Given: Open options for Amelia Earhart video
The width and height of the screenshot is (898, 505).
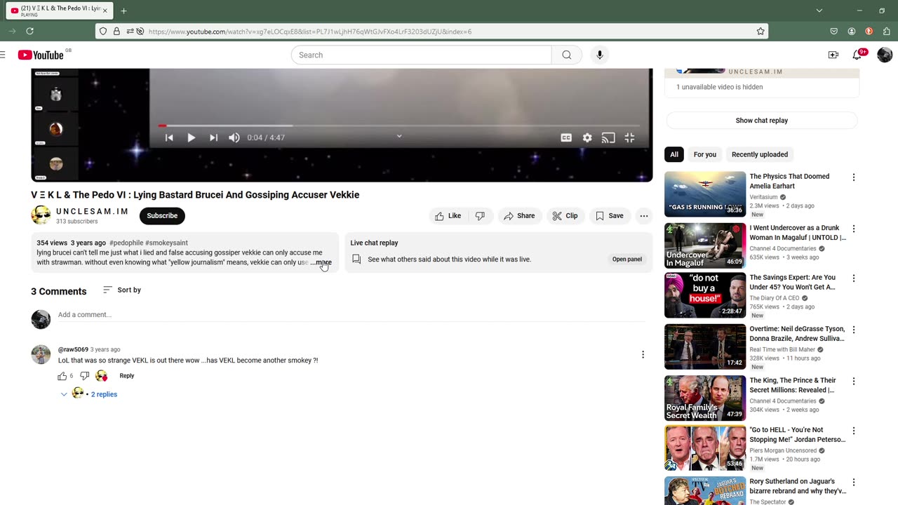Looking at the screenshot, I should 853,177.
